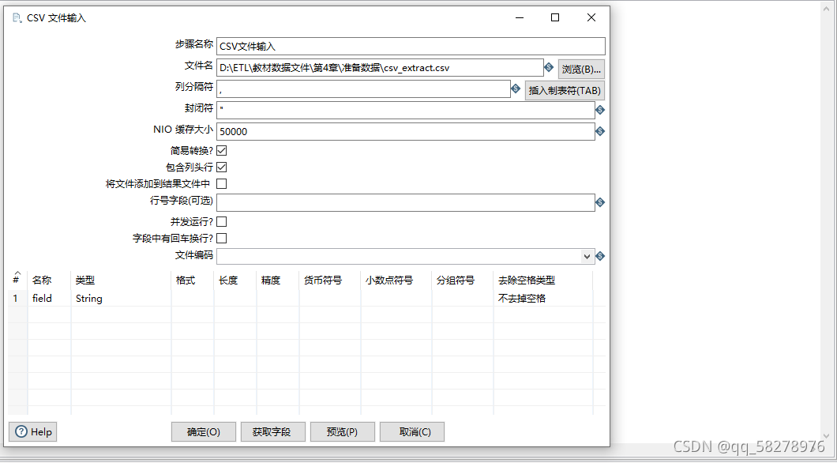The width and height of the screenshot is (837, 463).
Task: Click the 长度 column header
Action: (x=235, y=280)
